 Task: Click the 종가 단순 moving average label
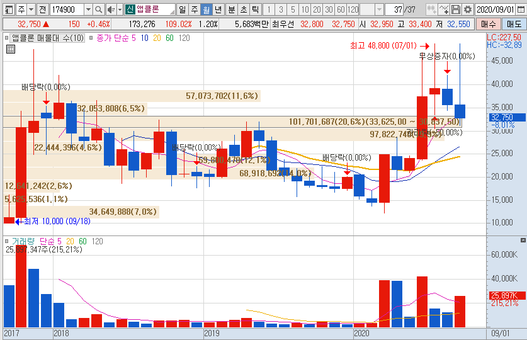[113, 38]
